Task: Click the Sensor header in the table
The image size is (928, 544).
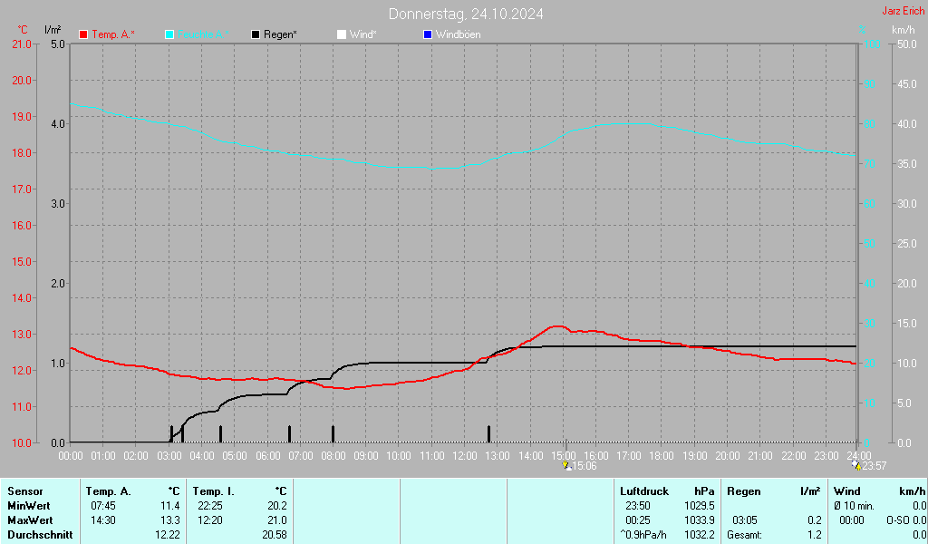Action: click(x=24, y=491)
